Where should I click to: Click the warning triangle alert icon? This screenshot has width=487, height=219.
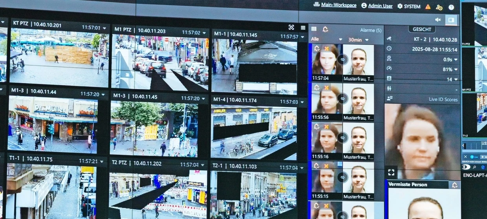(x=428, y=7)
